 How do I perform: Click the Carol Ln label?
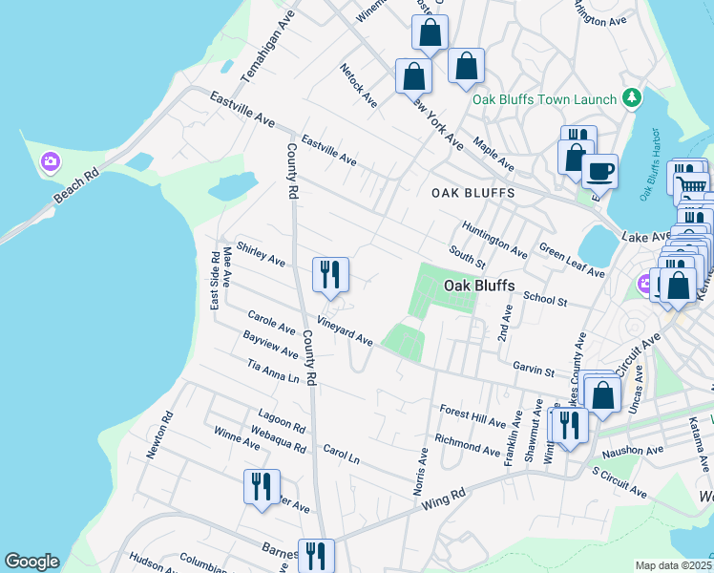342,455
